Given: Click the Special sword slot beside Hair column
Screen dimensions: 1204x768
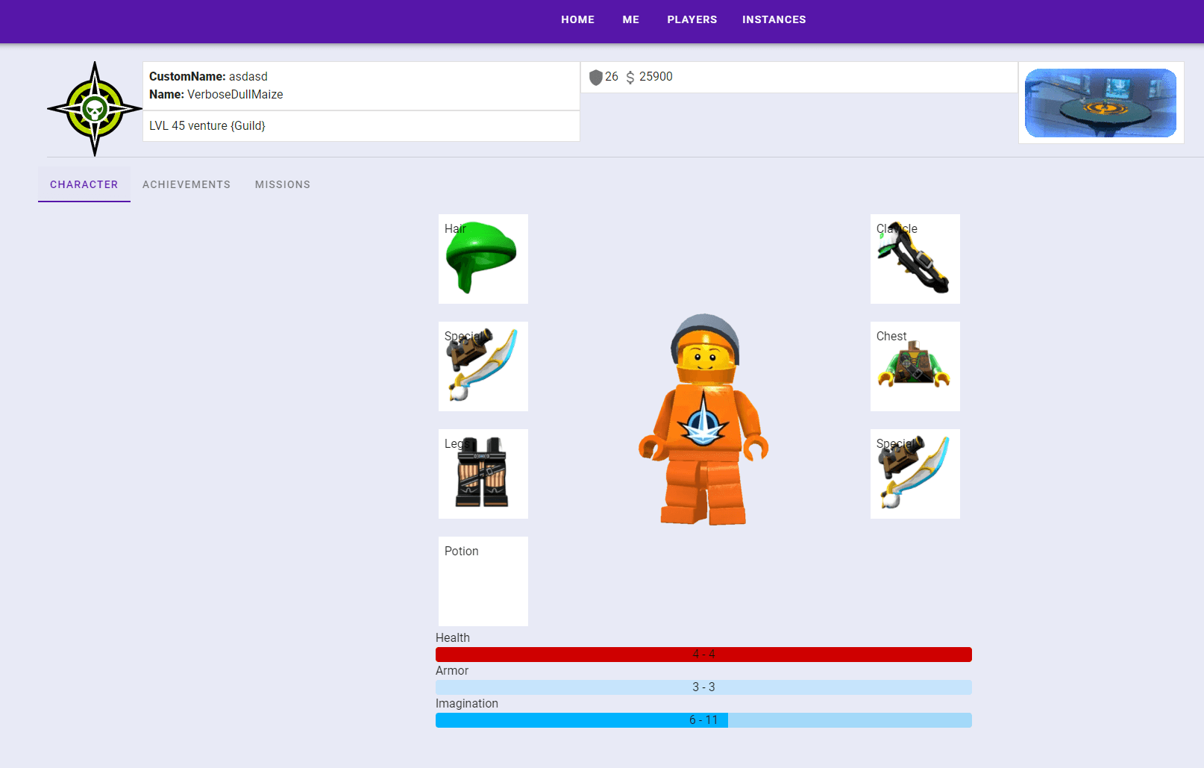Looking at the screenshot, I should [483, 366].
